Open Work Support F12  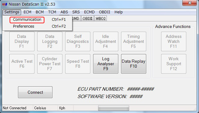(174, 64)
